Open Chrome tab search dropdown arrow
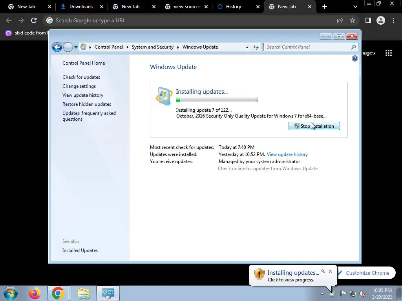Screen dimensions: 402x301 355,7
